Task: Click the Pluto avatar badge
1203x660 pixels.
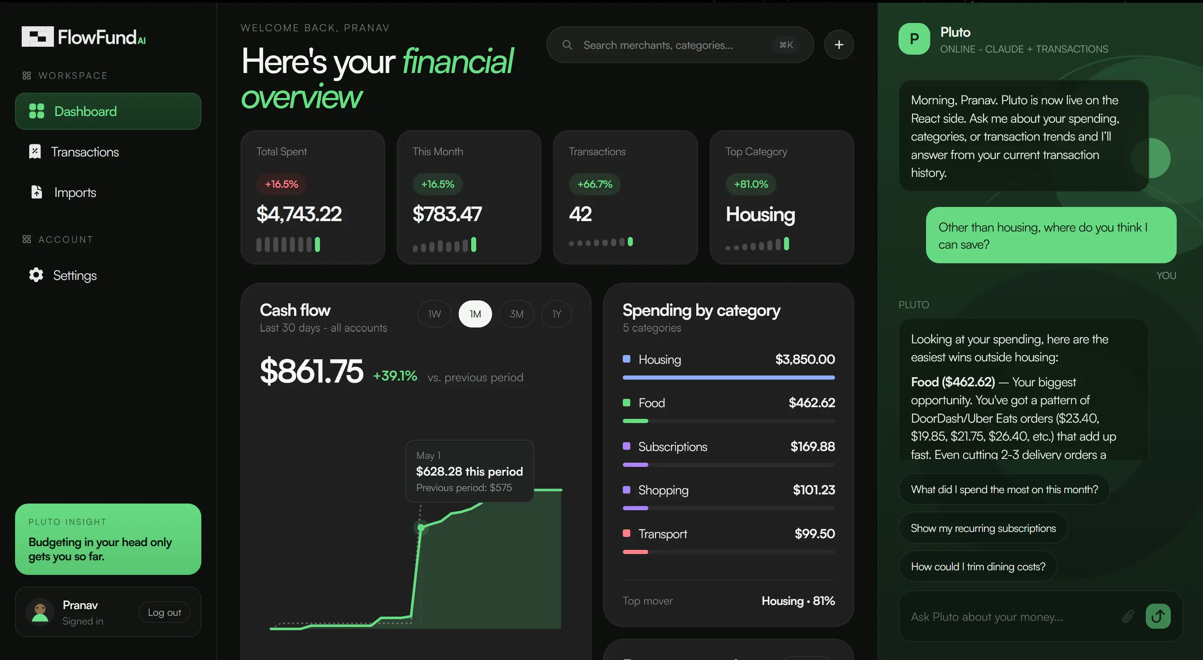Action: point(914,39)
